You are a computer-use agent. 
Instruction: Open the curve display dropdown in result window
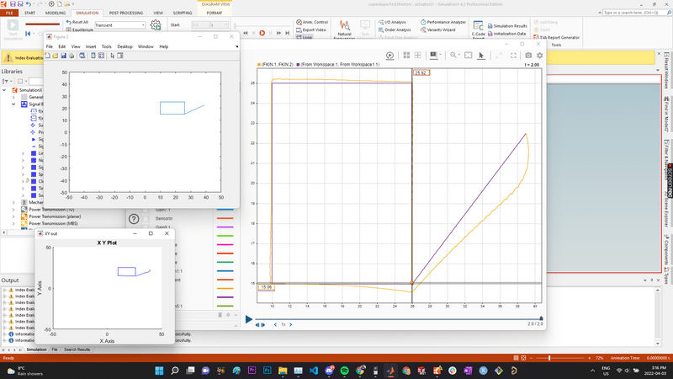[x=436, y=55]
